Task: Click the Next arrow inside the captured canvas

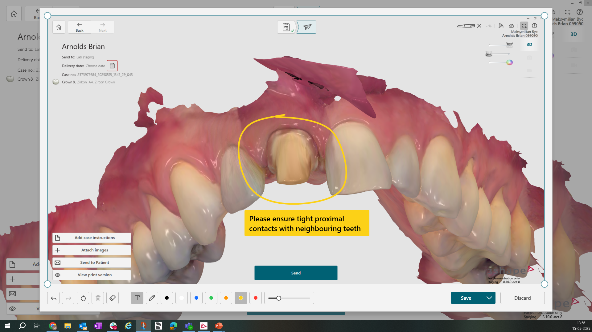Action: [103, 27]
